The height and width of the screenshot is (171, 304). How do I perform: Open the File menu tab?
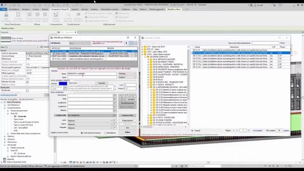(4, 9)
